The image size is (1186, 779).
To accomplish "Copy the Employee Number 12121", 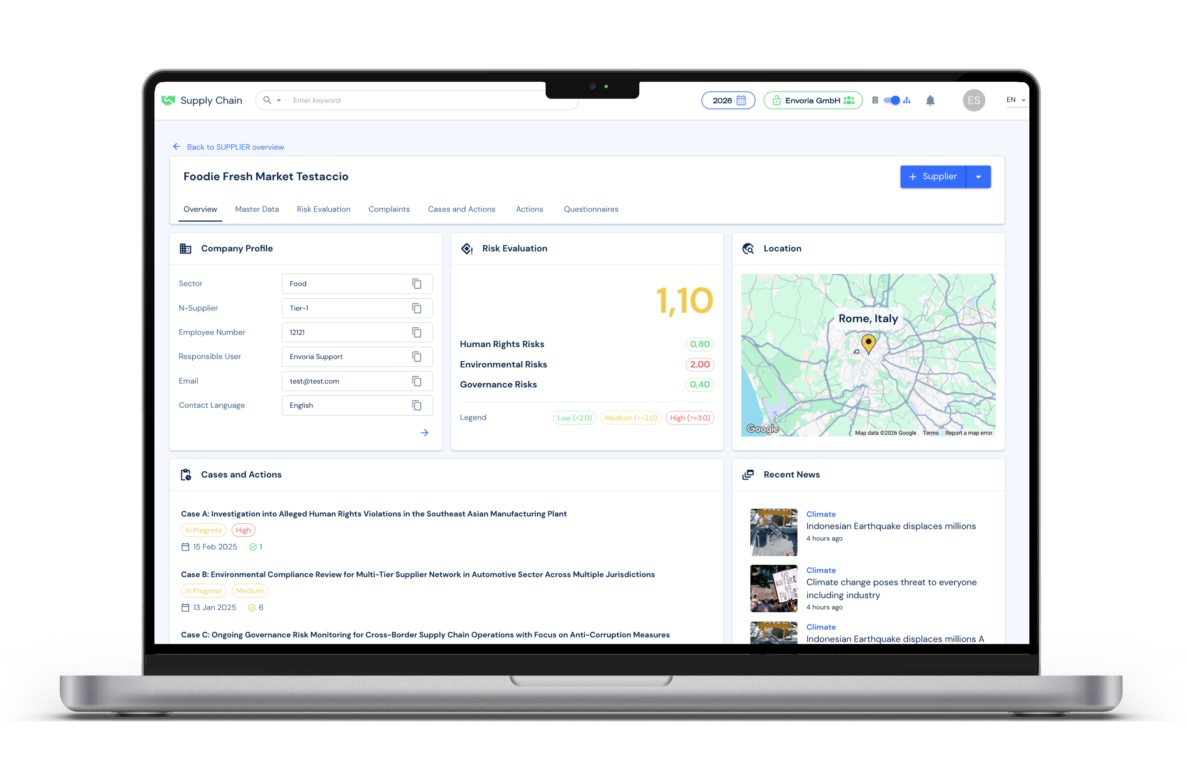I will pyautogui.click(x=417, y=332).
